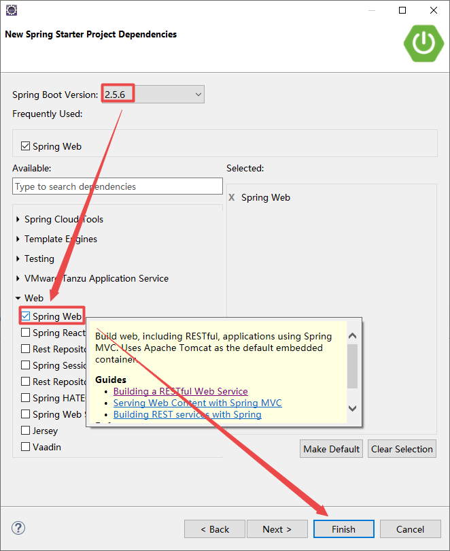Check the Spring Reactive Web checkbox
Screen dimensions: 450x551
25,333
